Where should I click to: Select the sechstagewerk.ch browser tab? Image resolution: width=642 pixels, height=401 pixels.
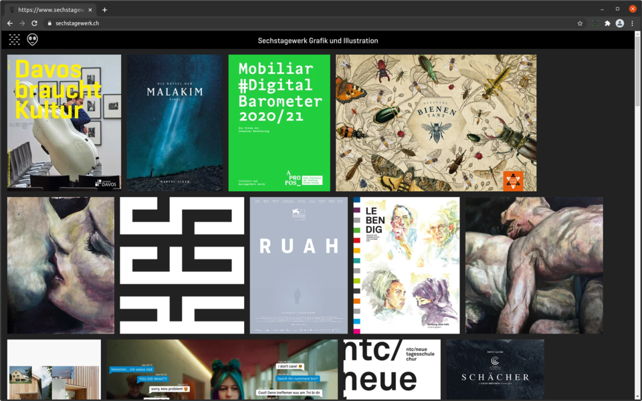(51, 10)
